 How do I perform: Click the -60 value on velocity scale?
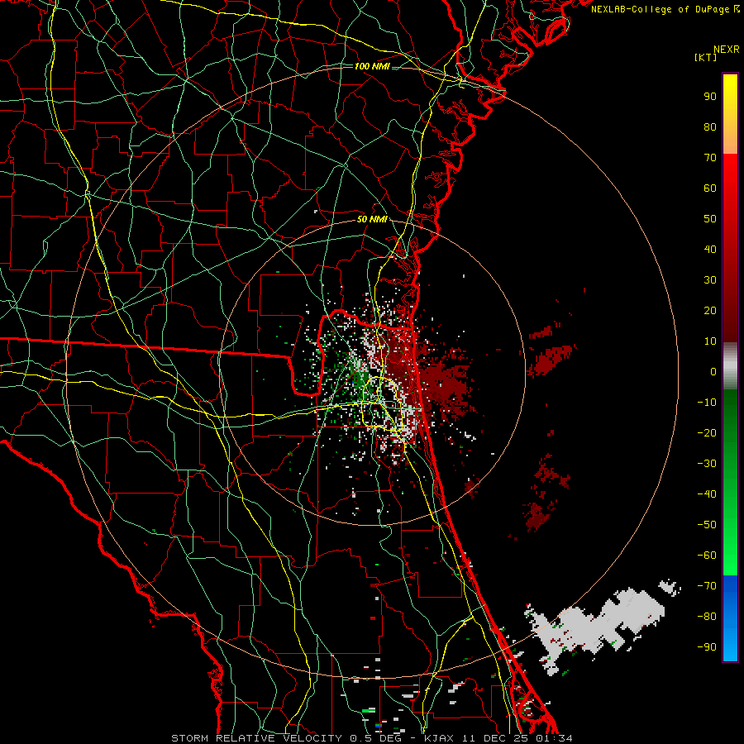[x=707, y=556]
